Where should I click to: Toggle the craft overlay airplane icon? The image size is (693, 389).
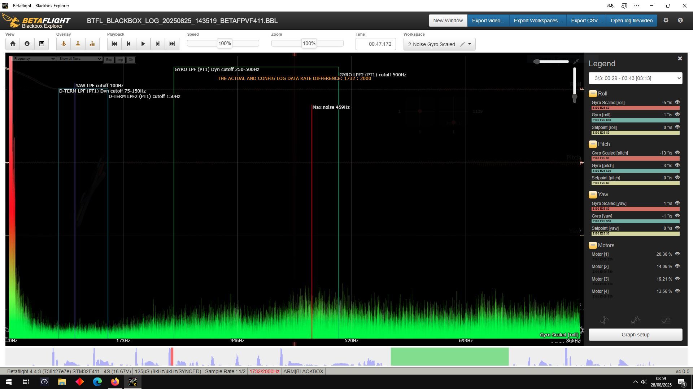point(64,44)
